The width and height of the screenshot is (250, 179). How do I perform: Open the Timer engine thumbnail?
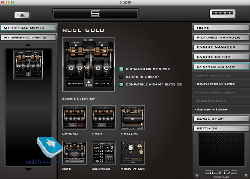pos(104,117)
